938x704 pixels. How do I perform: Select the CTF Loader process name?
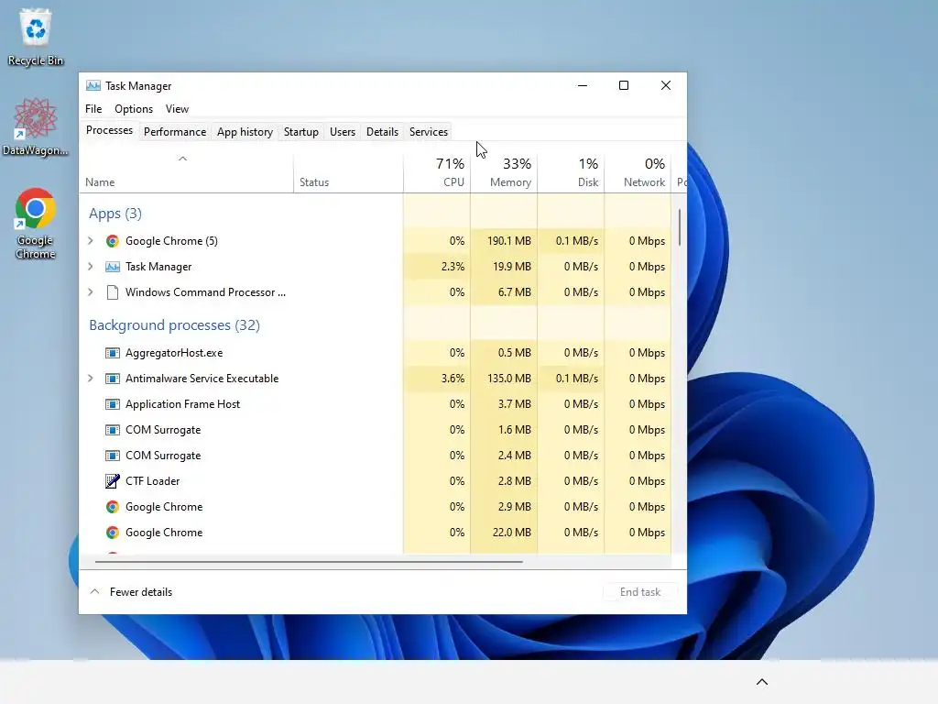coord(153,480)
